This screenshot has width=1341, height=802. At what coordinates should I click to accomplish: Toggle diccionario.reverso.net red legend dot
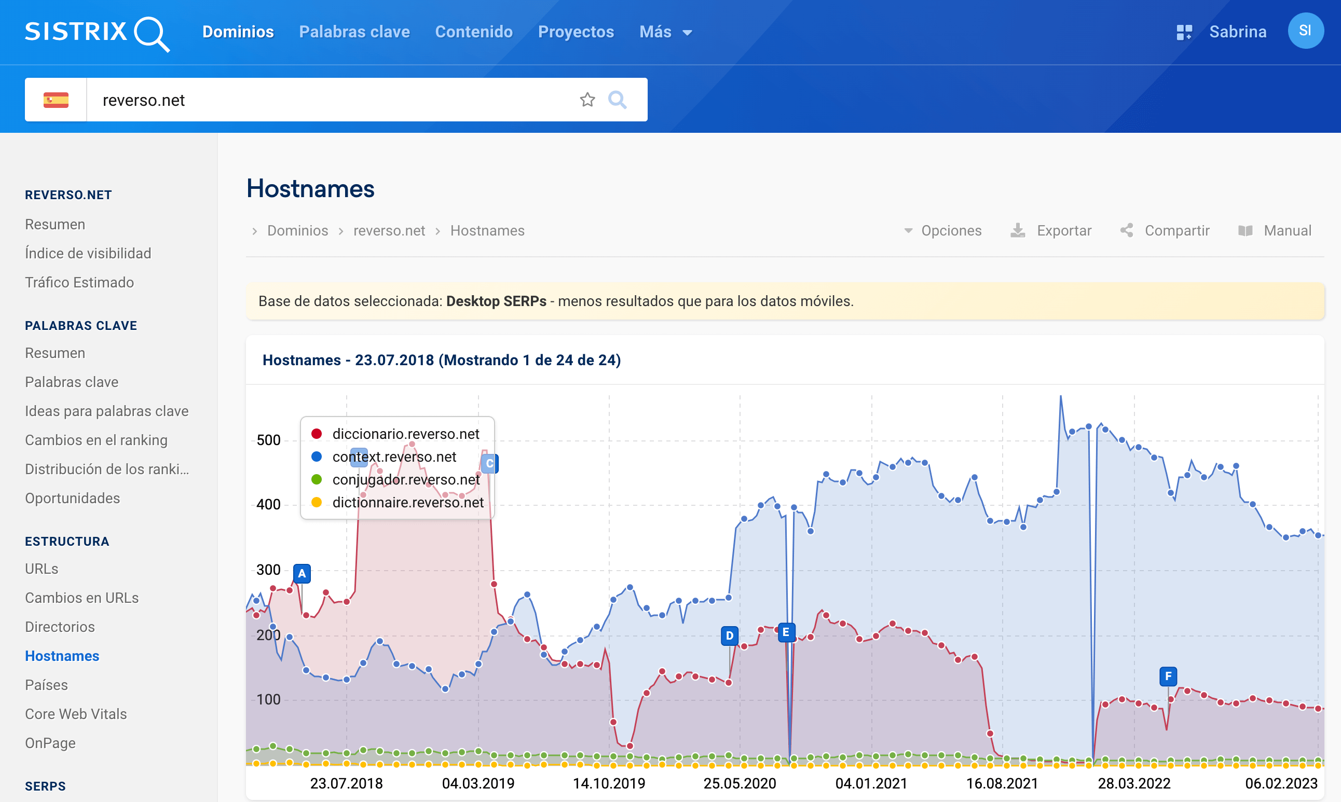point(317,434)
